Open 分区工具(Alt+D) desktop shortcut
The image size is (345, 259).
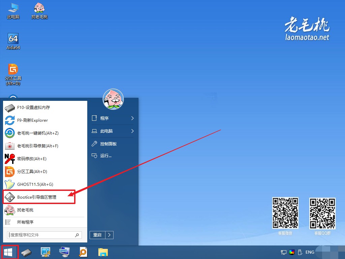point(13,75)
